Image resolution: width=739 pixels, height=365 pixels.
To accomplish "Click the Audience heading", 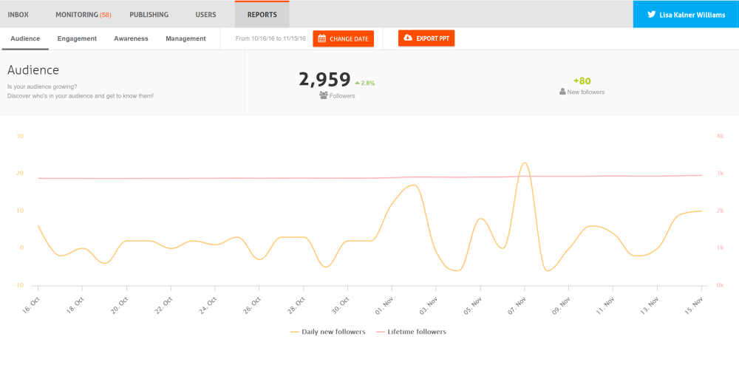I will pos(33,70).
